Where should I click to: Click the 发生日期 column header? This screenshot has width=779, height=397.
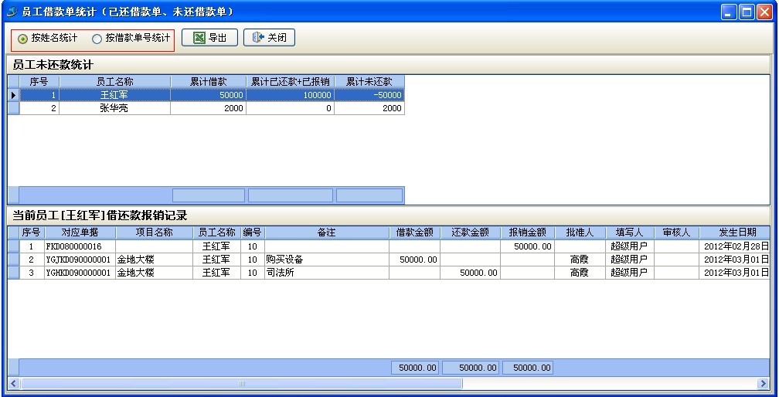[x=737, y=232]
